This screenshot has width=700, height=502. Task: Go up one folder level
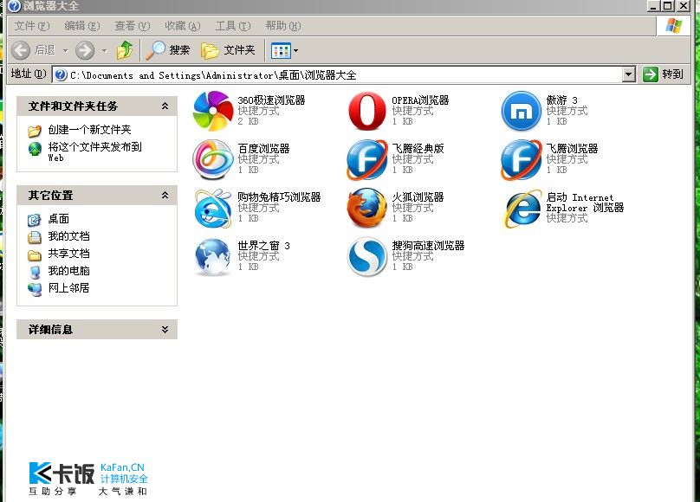coord(125,50)
